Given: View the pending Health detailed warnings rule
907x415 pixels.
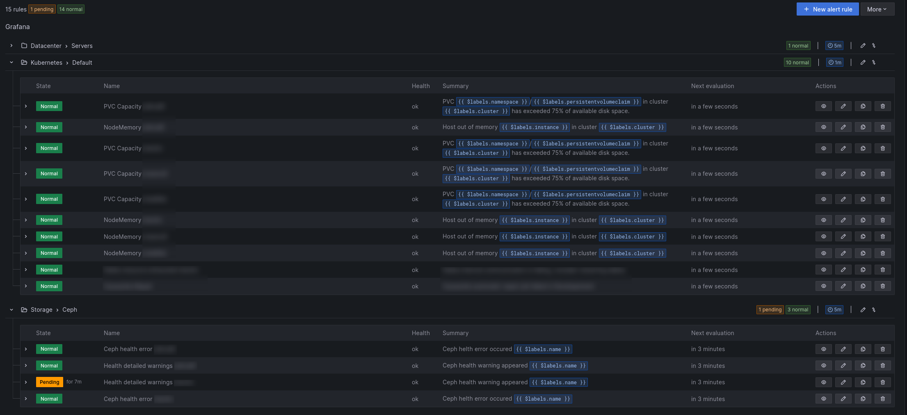Looking at the screenshot, I should pos(824,382).
